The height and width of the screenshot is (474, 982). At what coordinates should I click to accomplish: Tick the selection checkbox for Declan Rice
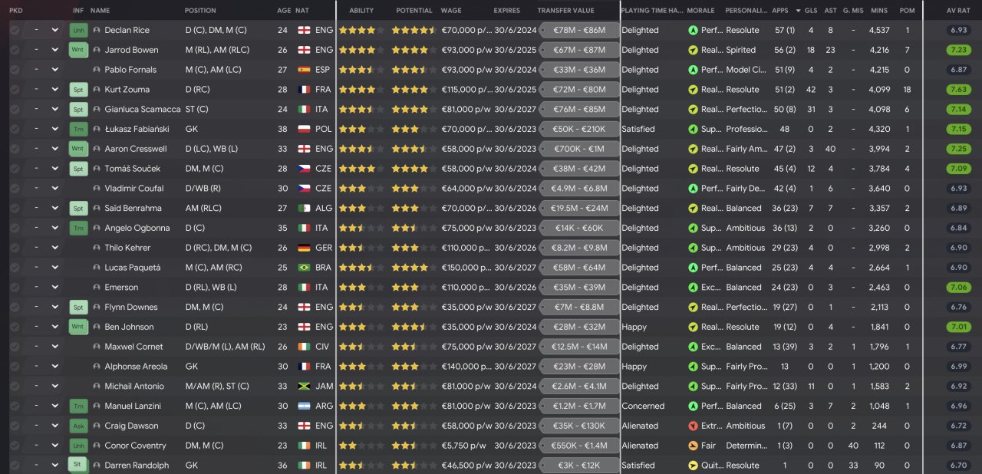click(15, 31)
